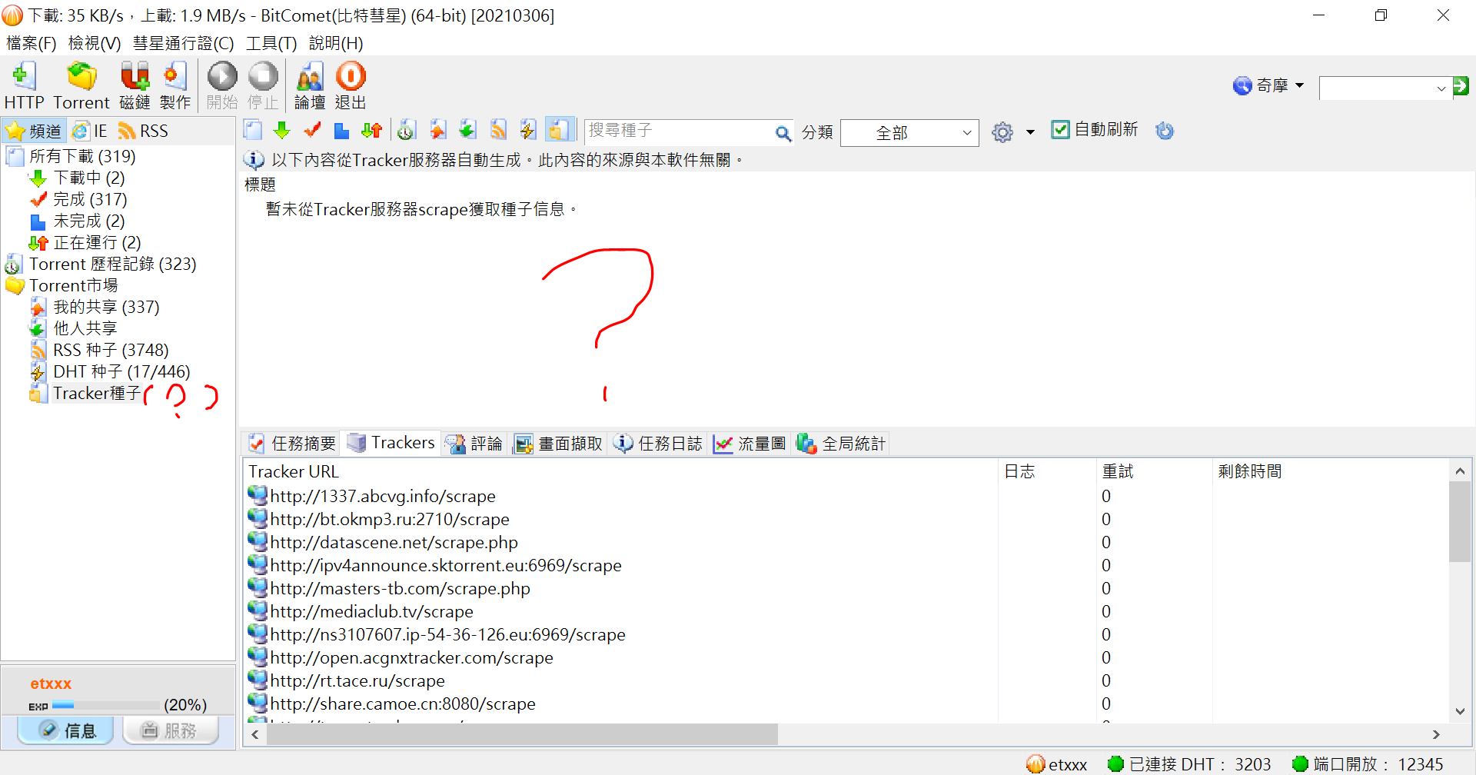Open the dropdown arrow next to gear icon
Viewport: 1476px width, 775px height.
pyautogui.click(x=1030, y=132)
